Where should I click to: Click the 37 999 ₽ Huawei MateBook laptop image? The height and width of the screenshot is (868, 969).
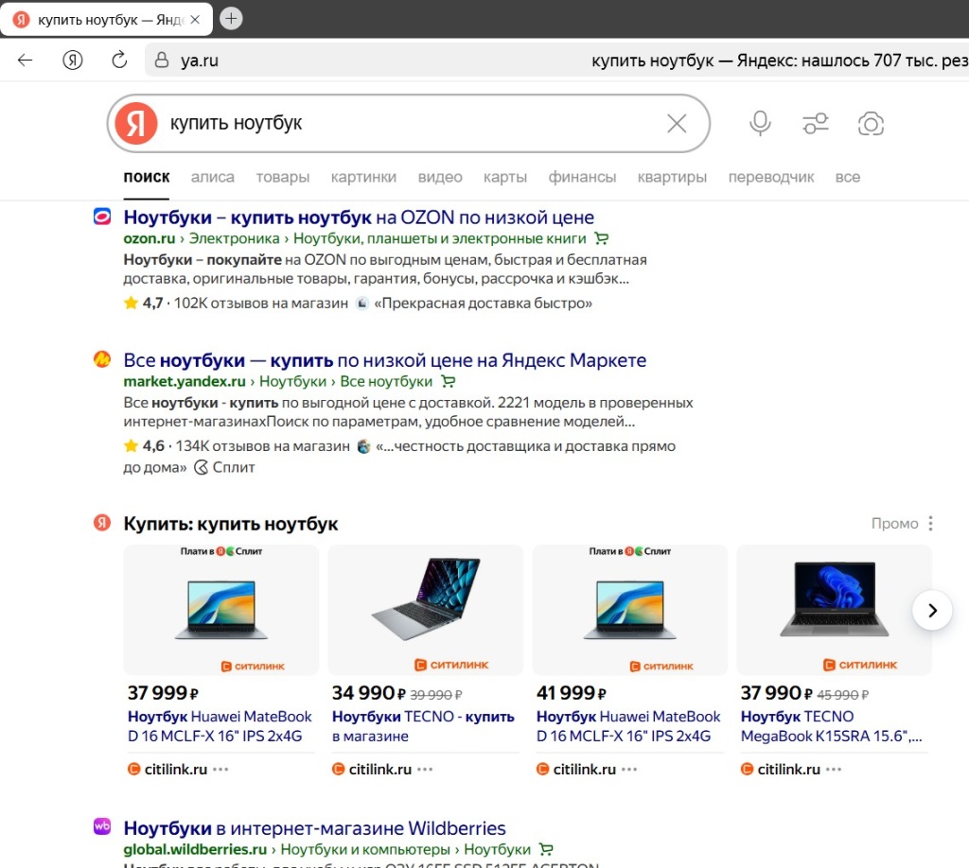[x=221, y=610]
